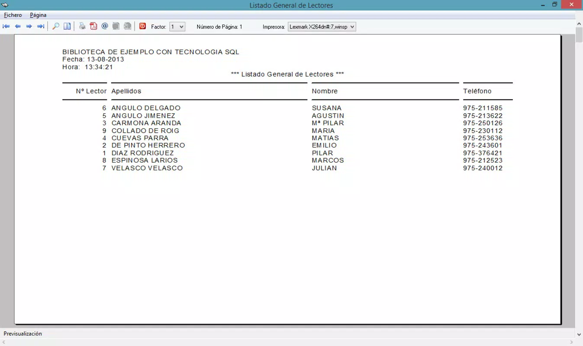This screenshot has height=346, width=583.
Task: Go to the first page arrow
Action: tap(6, 26)
